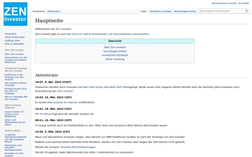
Task: Open FAQ zur Strategie link
Action: tap(16, 98)
